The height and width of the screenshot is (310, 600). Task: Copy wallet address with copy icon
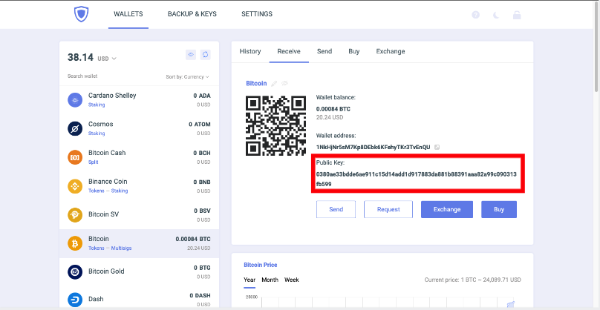(437, 147)
